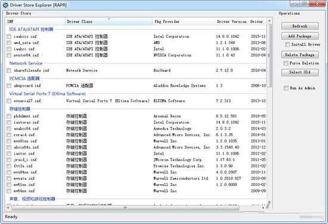The width and height of the screenshot is (328, 224).
Task: Click the Marvell Semiconductors Ltd provider cell
Action: point(181,179)
